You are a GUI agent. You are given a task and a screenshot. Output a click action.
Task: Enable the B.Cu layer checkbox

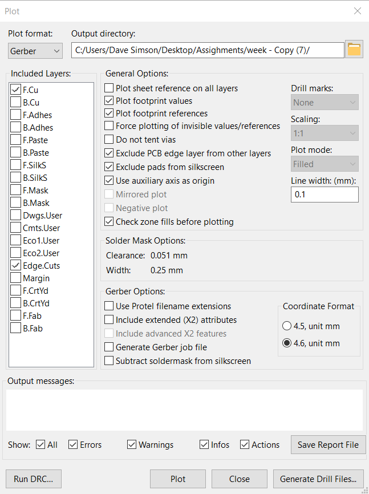[15, 103]
